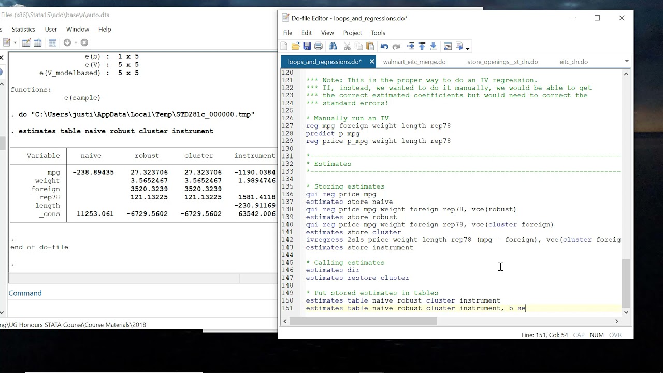
Task: Click New file icon in Do-file Editor
Action: coord(284,46)
